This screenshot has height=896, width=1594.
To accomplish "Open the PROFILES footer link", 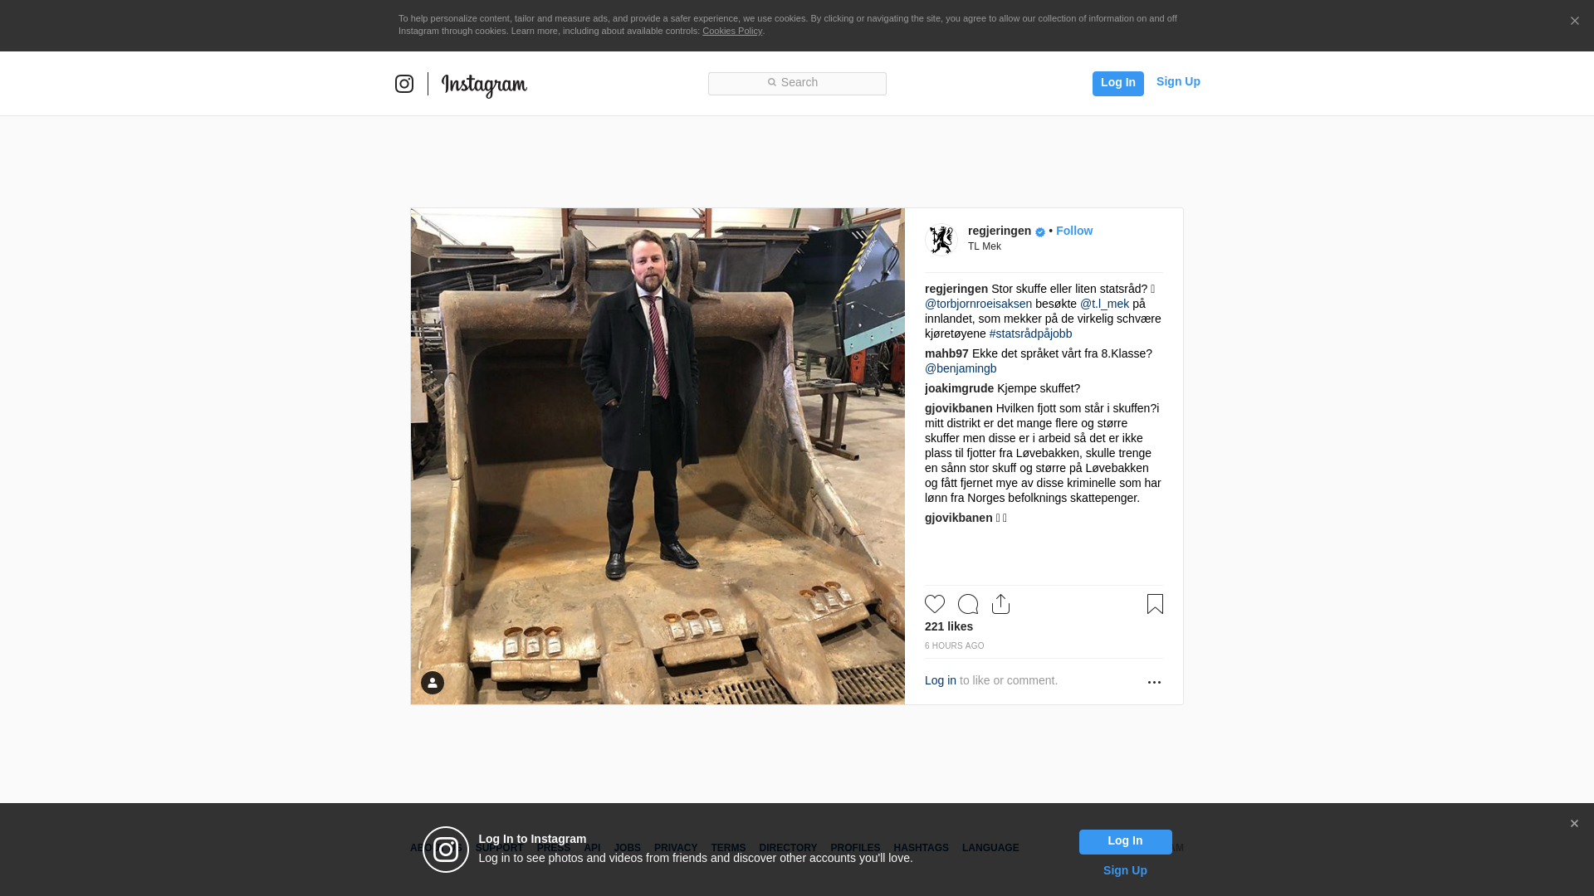I will pos(855,848).
